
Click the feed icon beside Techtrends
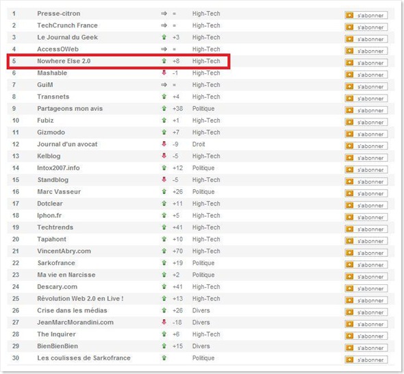[350, 229]
